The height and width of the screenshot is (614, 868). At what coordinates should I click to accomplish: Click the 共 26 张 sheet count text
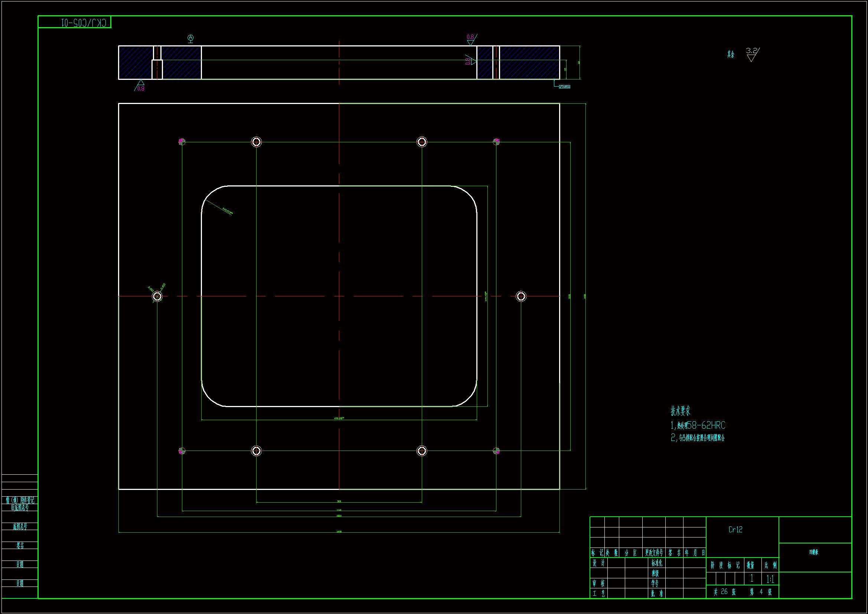724,592
